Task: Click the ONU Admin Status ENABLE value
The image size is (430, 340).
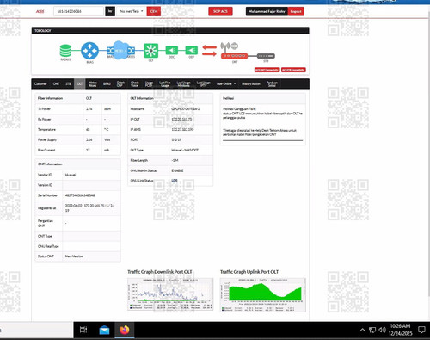Action: point(177,170)
